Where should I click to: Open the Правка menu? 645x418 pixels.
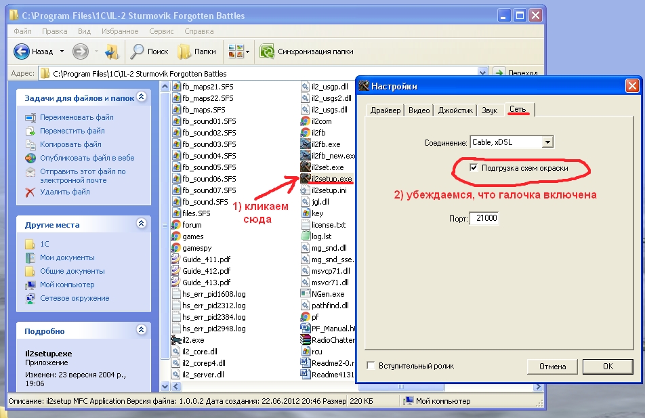click(x=54, y=31)
